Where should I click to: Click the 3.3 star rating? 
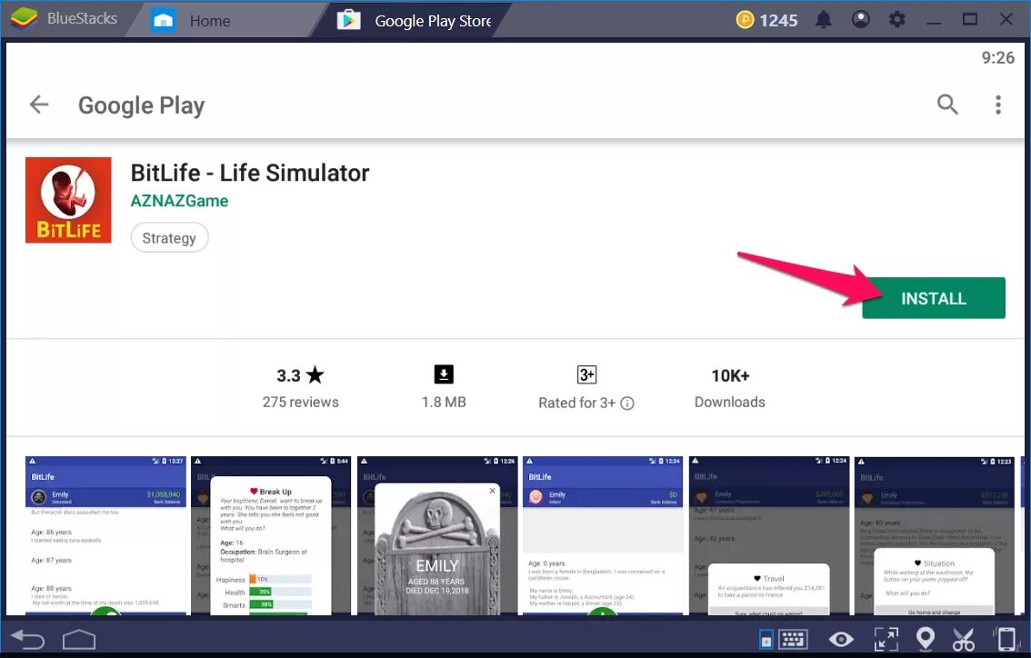click(x=301, y=375)
